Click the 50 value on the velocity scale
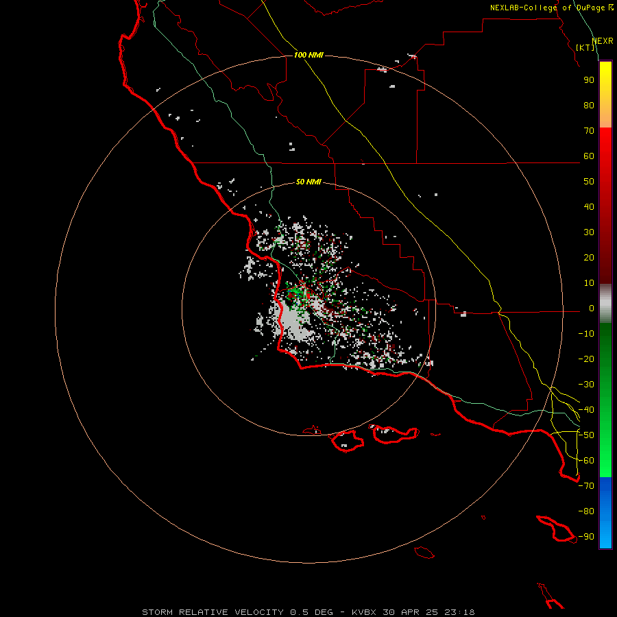The height and width of the screenshot is (617, 617). coord(589,182)
